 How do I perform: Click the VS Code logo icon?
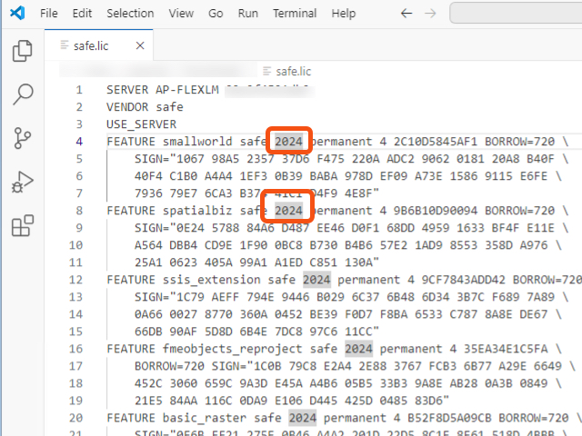coord(17,13)
